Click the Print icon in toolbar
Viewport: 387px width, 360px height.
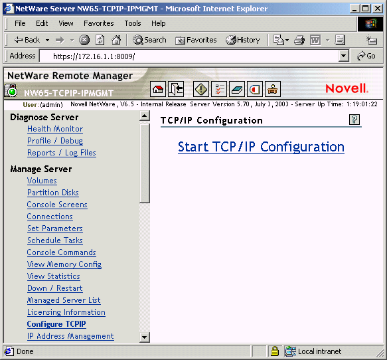click(x=299, y=40)
